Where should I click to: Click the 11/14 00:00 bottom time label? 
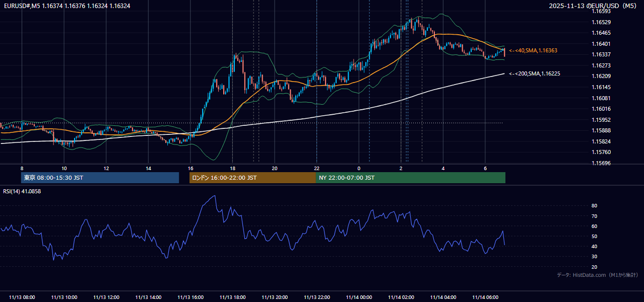359,297
